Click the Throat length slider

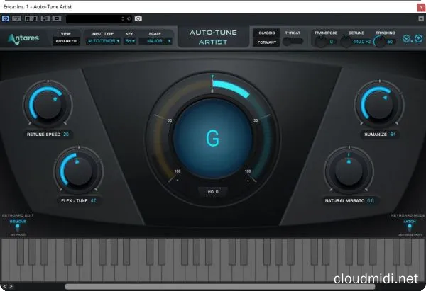[293, 42]
